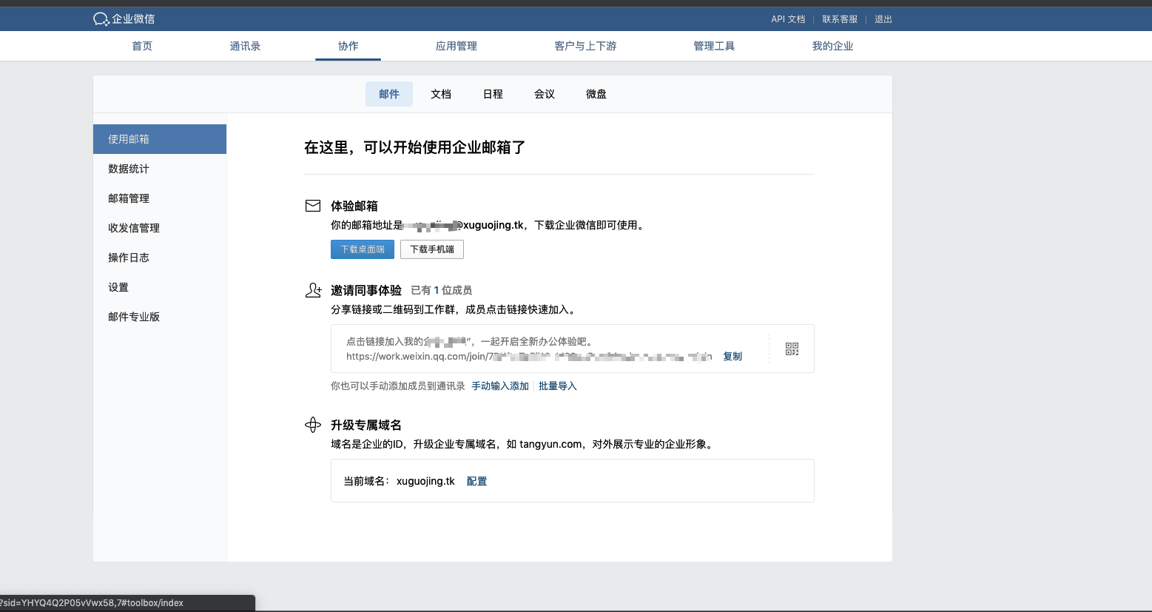Switch to the 文档 sub-tab
The image size is (1152, 612).
click(x=441, y=94)
